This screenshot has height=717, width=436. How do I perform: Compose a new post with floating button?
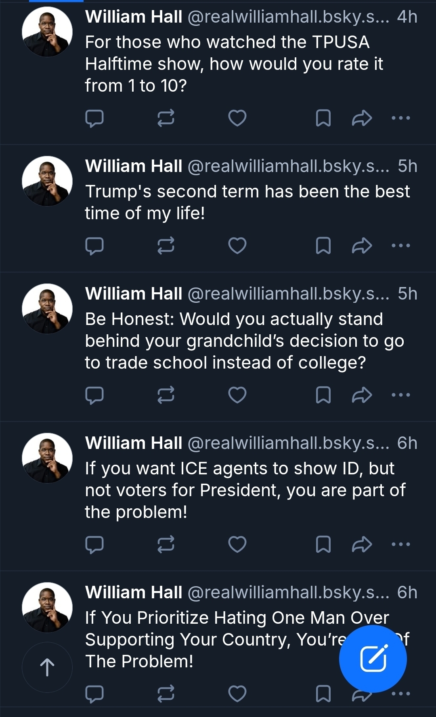[x=373, y=659]
